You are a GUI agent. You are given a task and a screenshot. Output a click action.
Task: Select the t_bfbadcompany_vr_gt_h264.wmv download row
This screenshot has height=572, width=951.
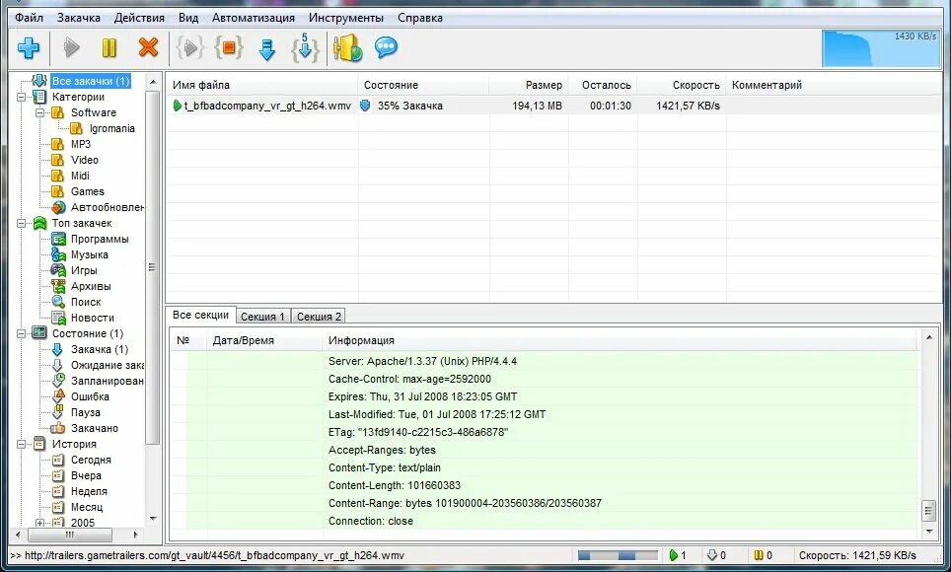click(x=553, y=106)
